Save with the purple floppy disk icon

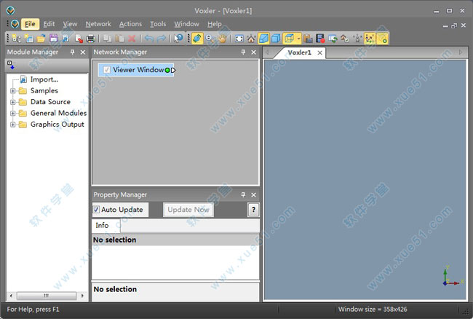pos(53,39)
